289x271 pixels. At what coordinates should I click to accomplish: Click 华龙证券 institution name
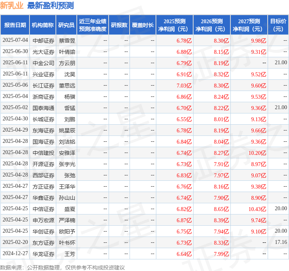click(43, 254)
